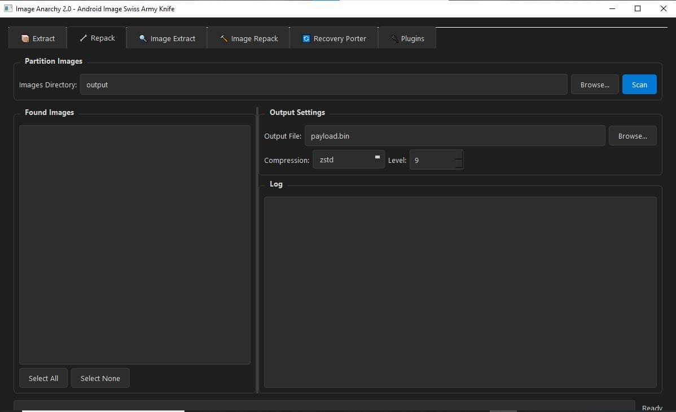Decrease compression Level with the down arrow
Screen dimensions: 676x412
point(458,163)
